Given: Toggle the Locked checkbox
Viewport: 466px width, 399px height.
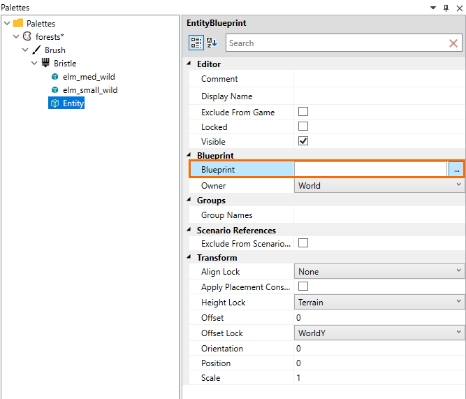Looking at the screenshot, I should pos(303,126).
